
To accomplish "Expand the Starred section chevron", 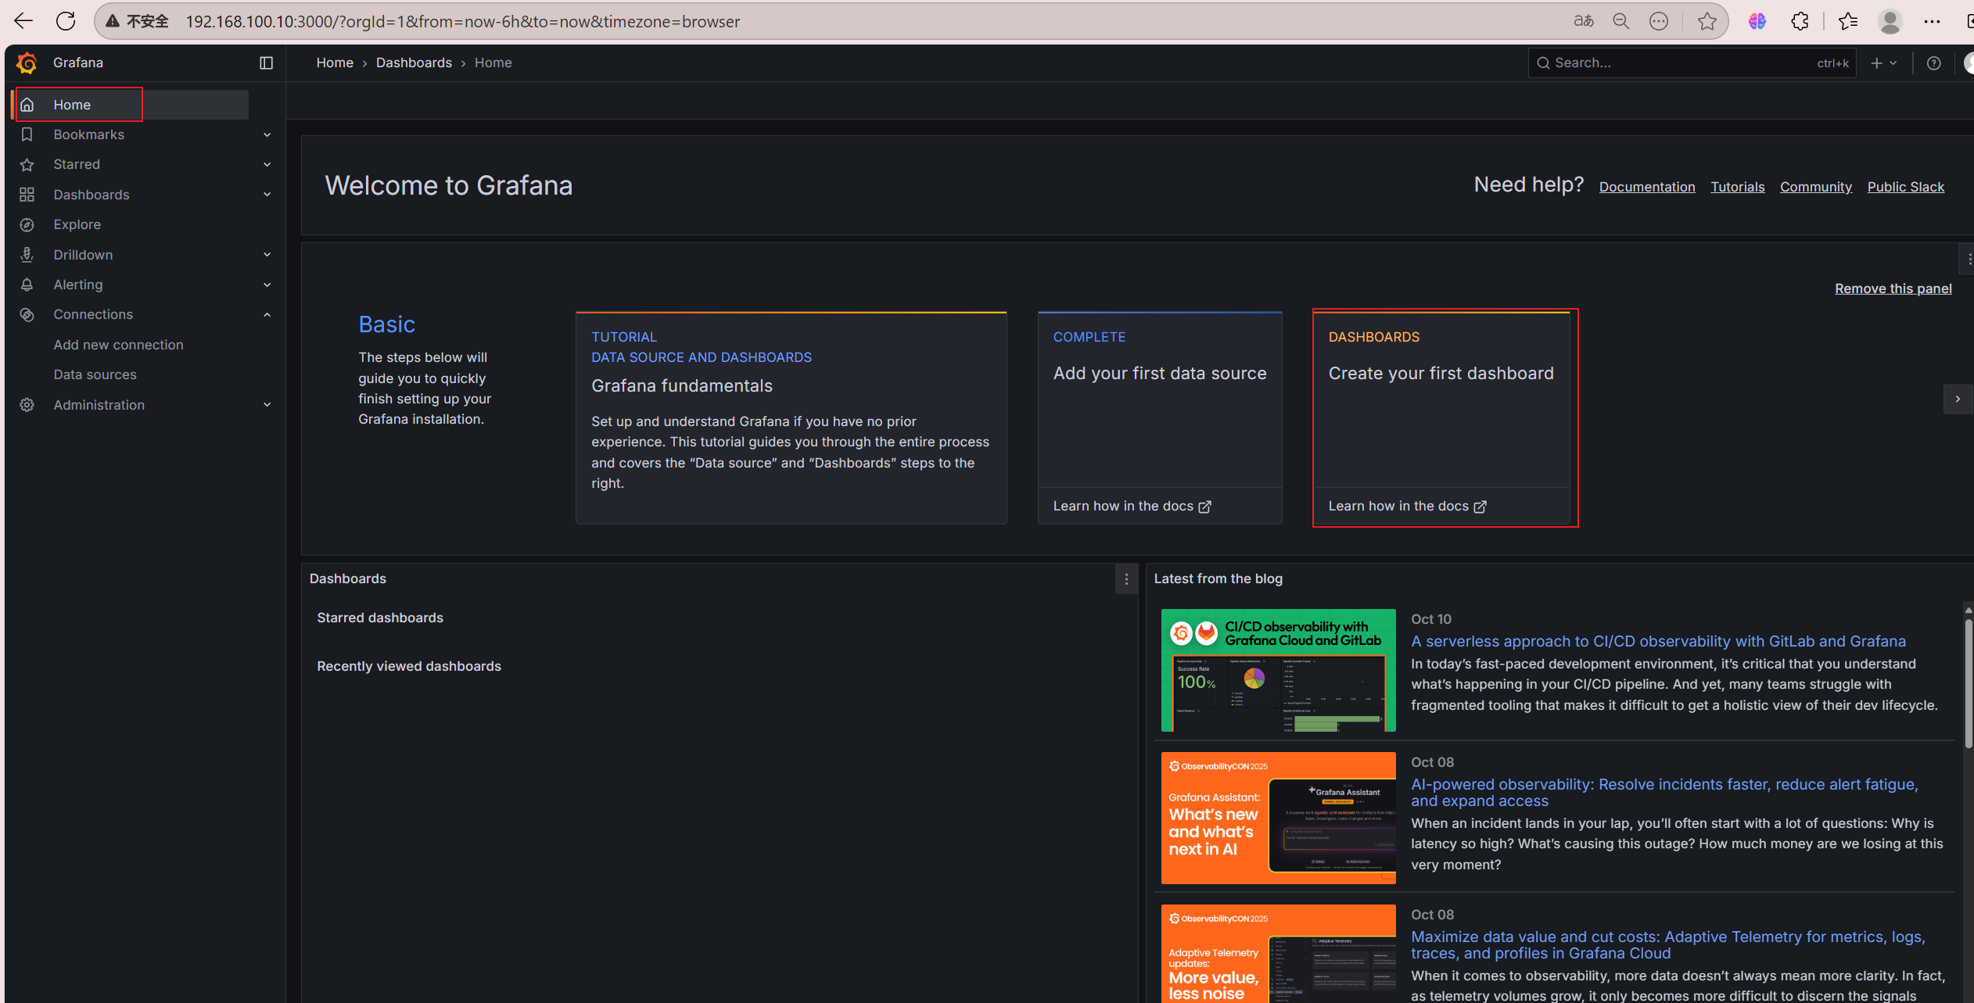I will 267,164.
